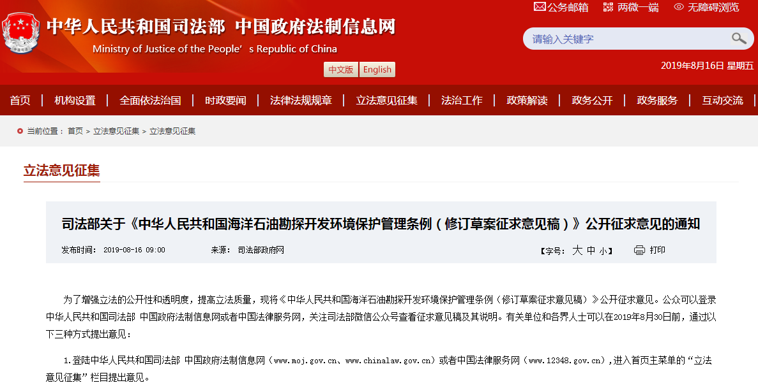Switch to English version

pyautogui.click(x=377, y=69)
